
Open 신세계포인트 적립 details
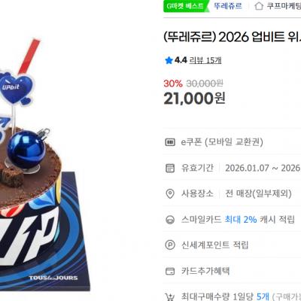tap(214, 245)
